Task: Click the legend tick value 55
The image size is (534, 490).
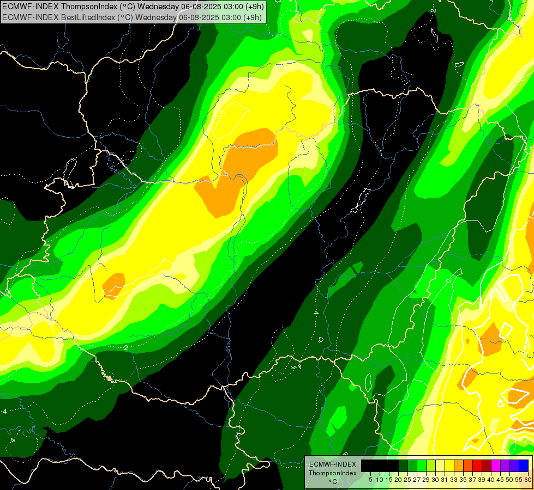Action: 519,480
